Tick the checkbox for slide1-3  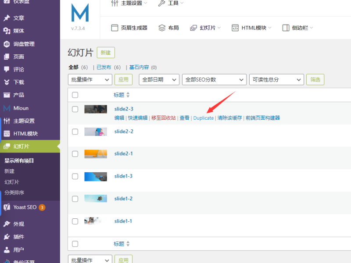tap(75, 177)
